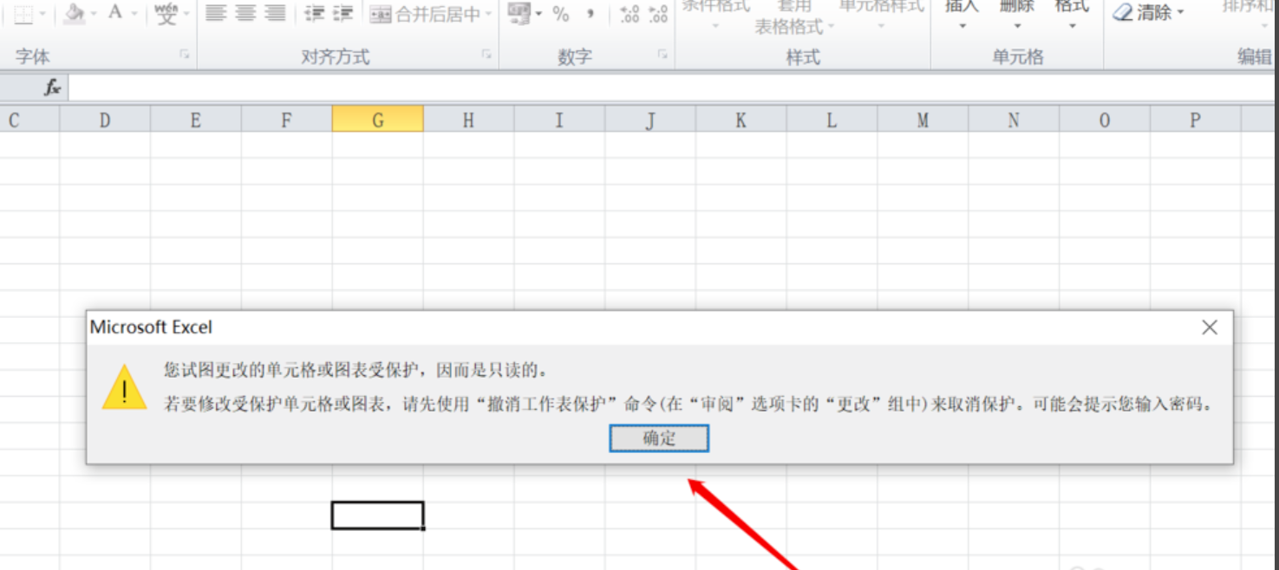Screen dimensions: 1279x570
Task: Click the borders icon in Font group
Action: coord(23,14)
